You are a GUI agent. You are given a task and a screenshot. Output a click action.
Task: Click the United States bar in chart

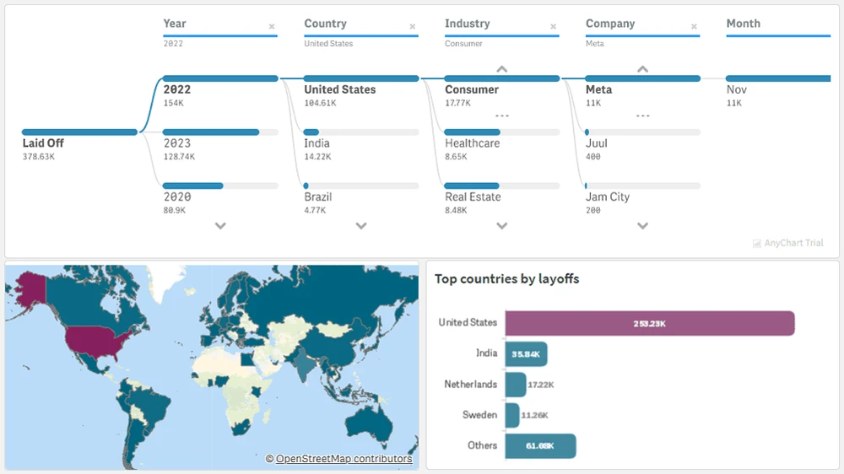tap(650, 323)
